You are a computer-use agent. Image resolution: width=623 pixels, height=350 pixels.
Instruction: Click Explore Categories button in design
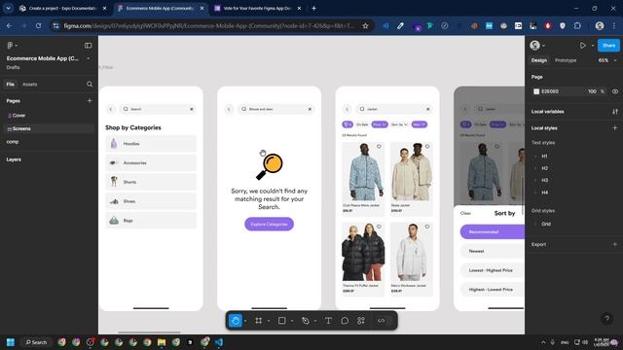coord(269,225)
